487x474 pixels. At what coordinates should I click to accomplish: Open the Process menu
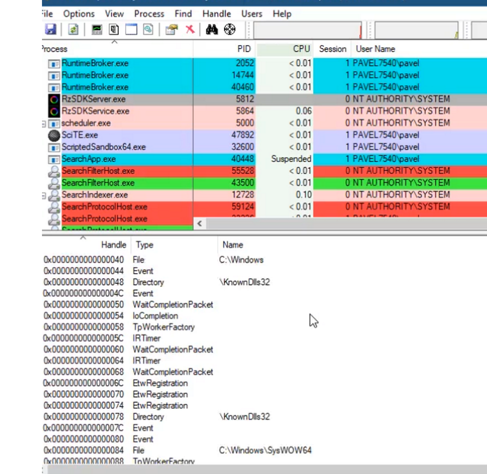pyautogui.click(x=149, y=14)
